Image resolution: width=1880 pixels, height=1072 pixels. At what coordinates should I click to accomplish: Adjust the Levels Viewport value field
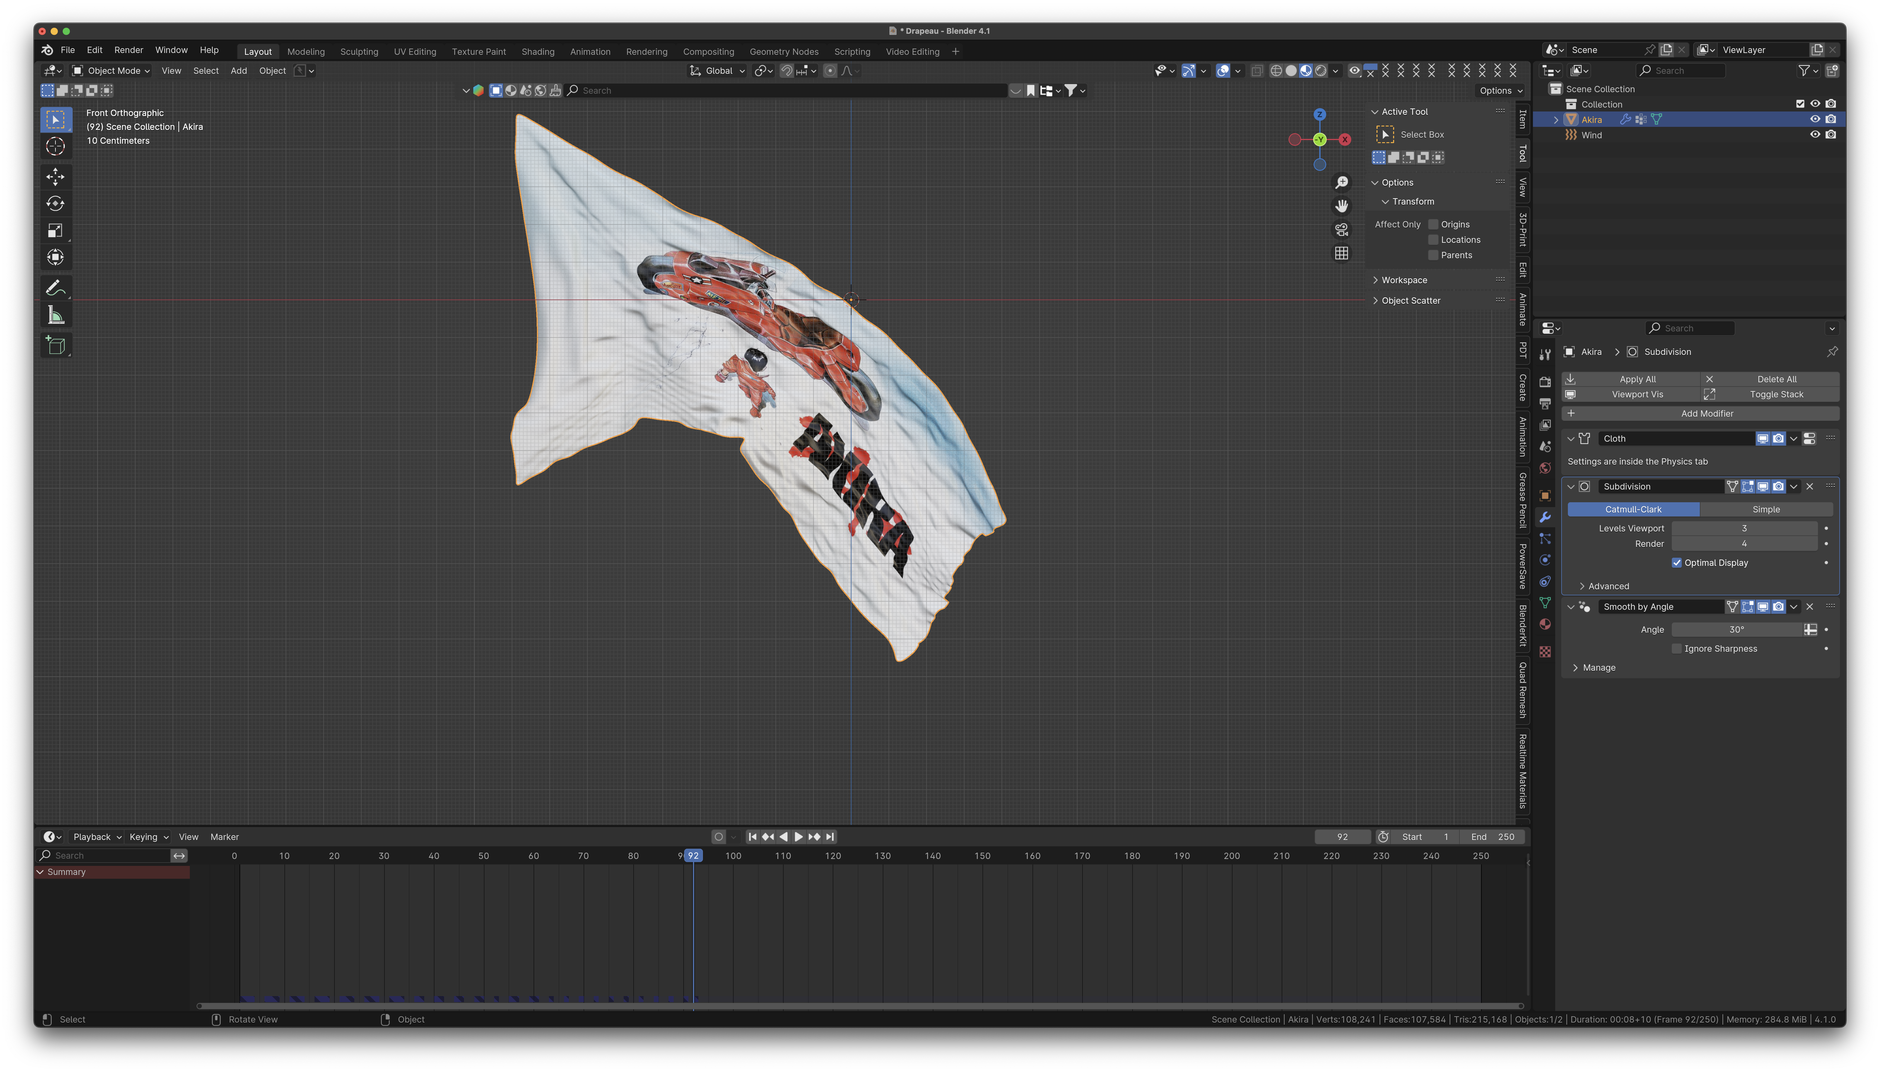click(1744, 529)
